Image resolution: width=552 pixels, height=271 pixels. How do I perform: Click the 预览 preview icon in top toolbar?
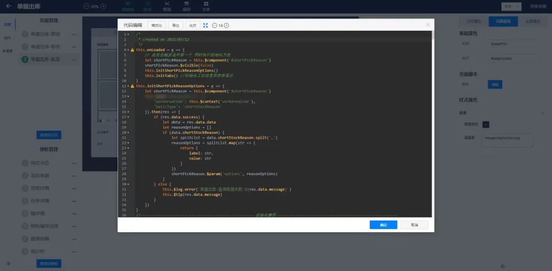tap(167, 4)
